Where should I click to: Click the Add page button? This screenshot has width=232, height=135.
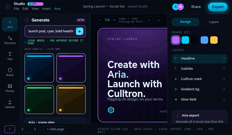[55, 129]
